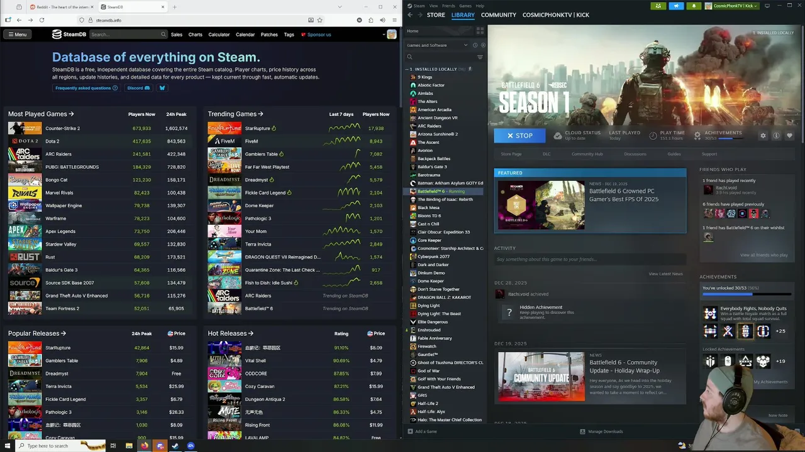The image size is (805, 452).
Task: Click Windows taskbar search box
Action: coord(60,446)
